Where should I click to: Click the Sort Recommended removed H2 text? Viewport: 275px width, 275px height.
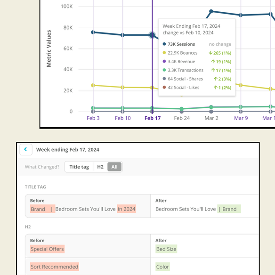55,267
